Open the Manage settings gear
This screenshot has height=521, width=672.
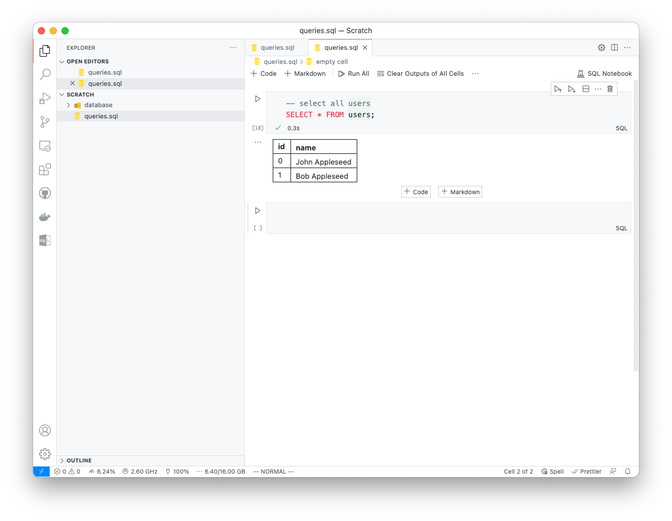pos(45,454)
